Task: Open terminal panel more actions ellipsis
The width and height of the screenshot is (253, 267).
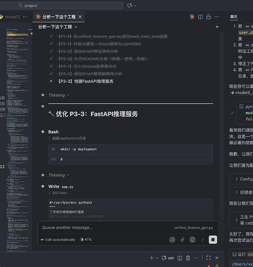Action: tap(196, 258)
